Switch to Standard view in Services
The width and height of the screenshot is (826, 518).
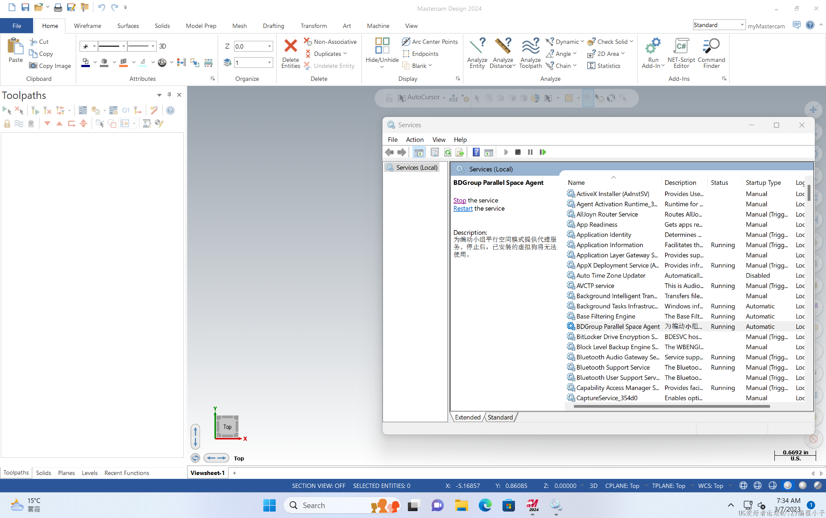click(x=500, y=417)
